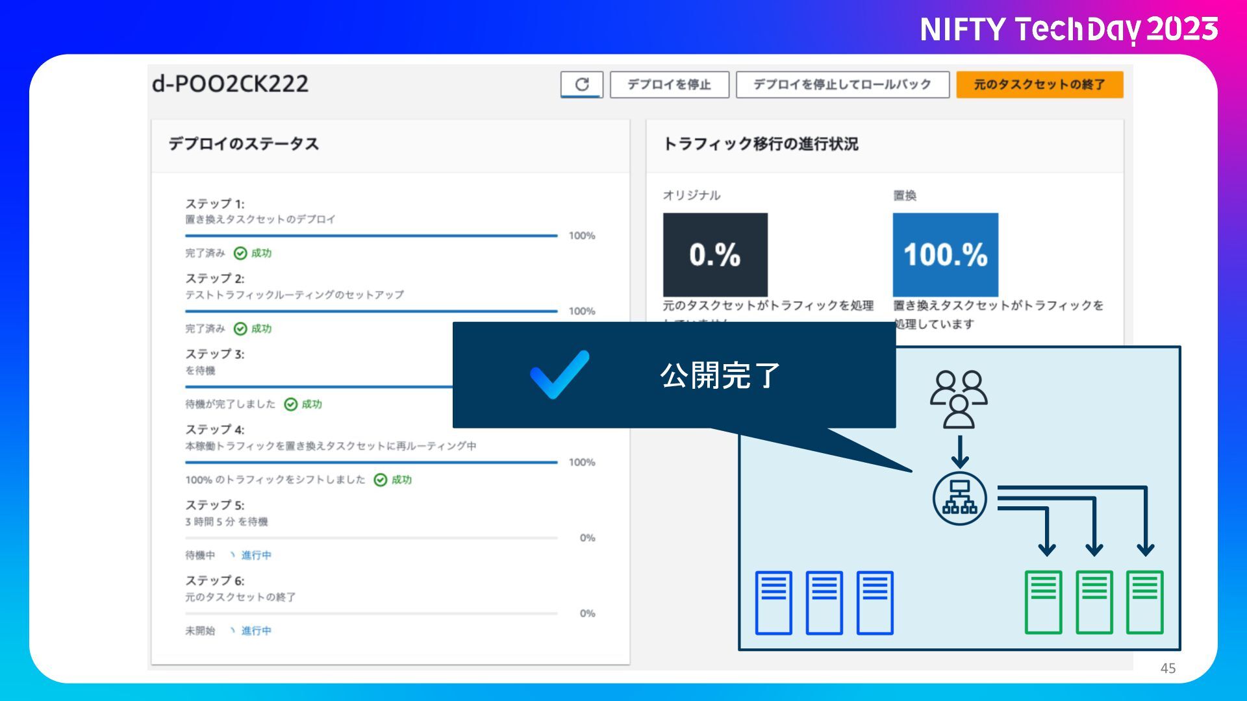Image resolution: width=1247 pixels, height=701 pixels.
Task: Click the Step 5 empty progress bar
Action: click(371, 538)
